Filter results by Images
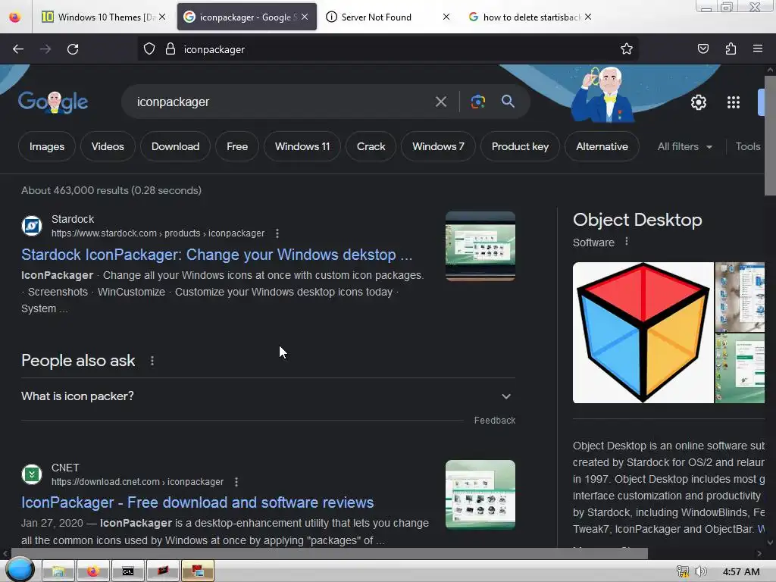 click(47, 146)
